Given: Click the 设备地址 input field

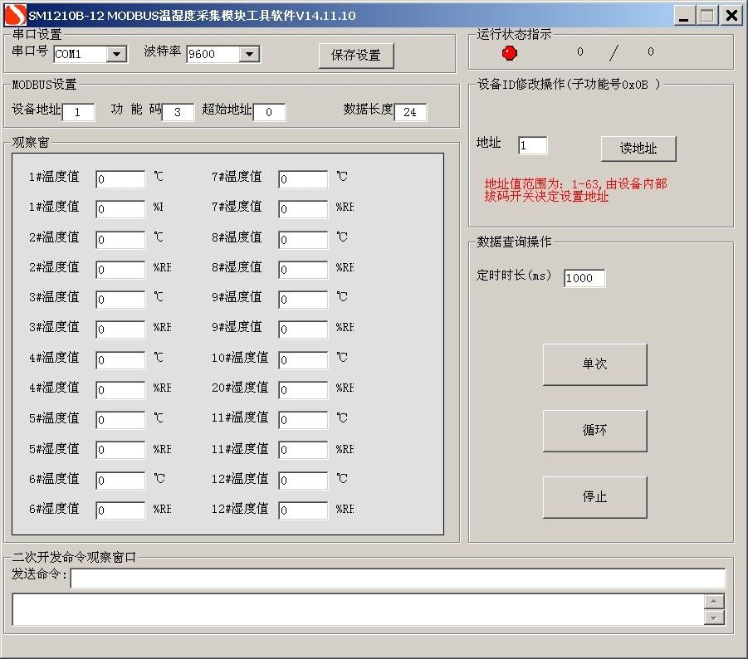Looking at the screenshot, I should click(x=78, y=112).
